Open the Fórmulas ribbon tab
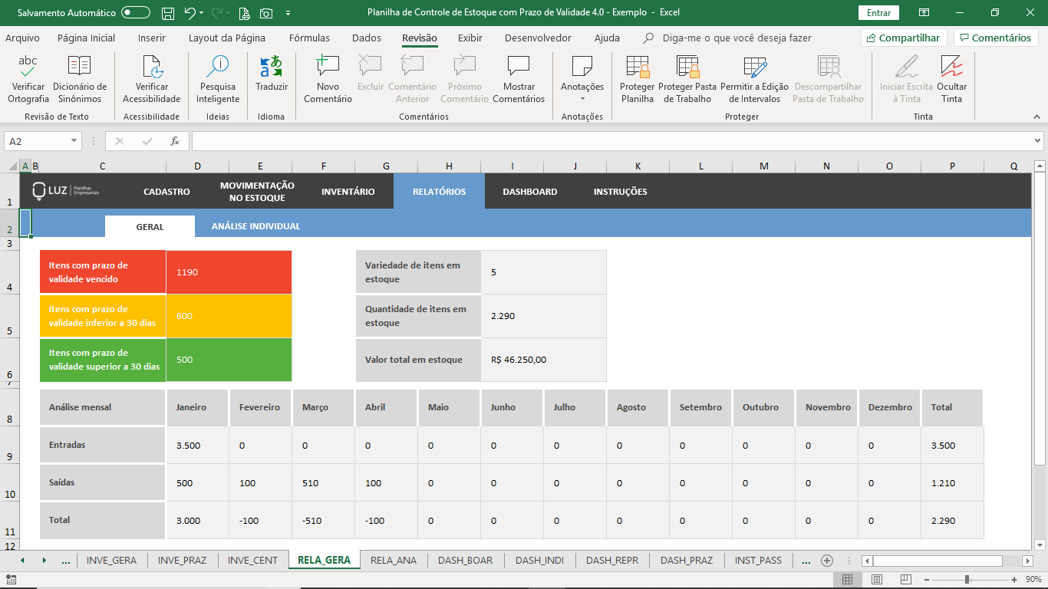Viewport: 1048px width, 589px height. (x=309, y=38)
